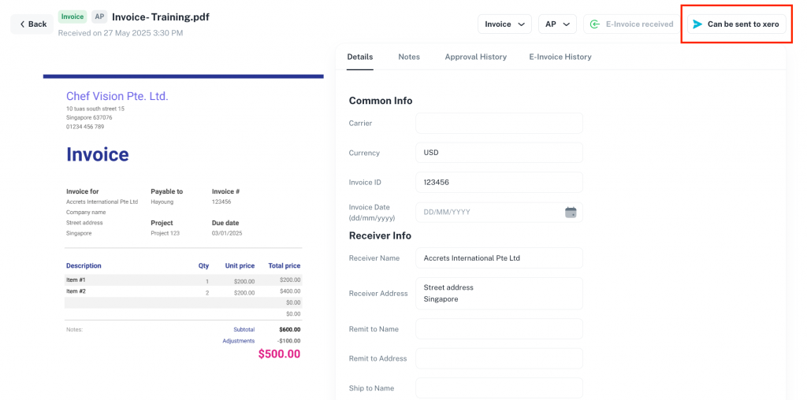The width and height of the screenshot is (807, 400).
Task: Switch to the Notes tab
Action: (x=409, y=57)
